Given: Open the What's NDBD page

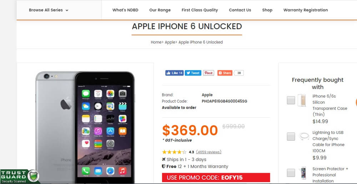Looking at the screenshot, I should coord(125,10).
